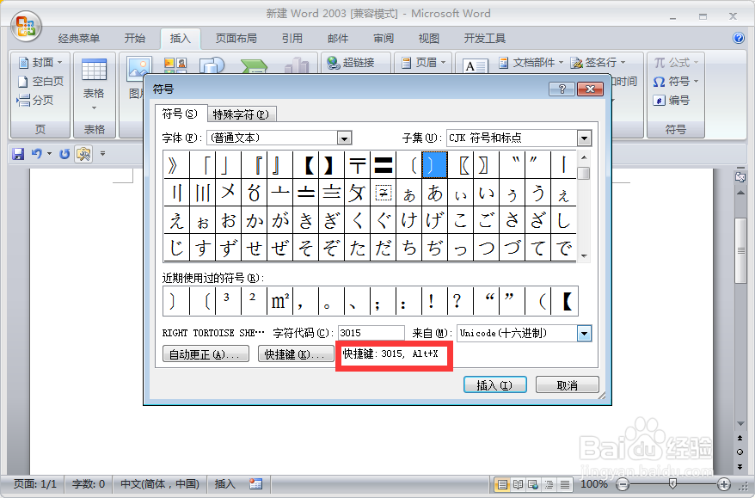Screen dimensions: 755x498
Task: Open the Table (表格) gallery
Action: click(x=94, y=84)
